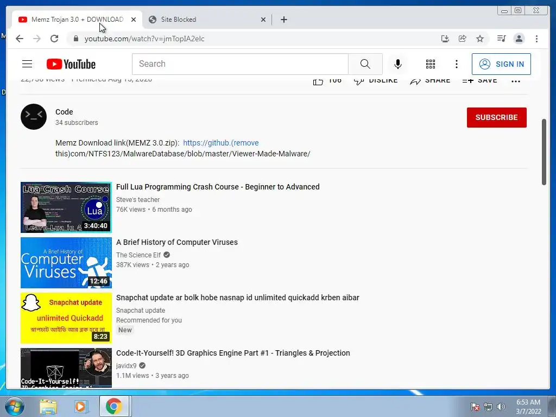This screenshot has width=556, height=417.
Task: Subscribe to the Code channel
Action: [496, 117]
